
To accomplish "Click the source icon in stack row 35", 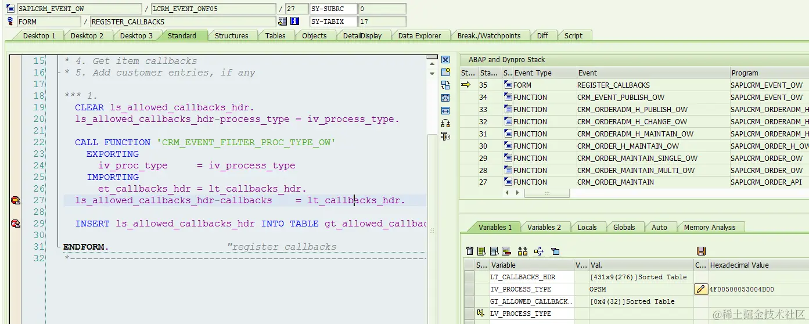I will (x=508, y=85).
